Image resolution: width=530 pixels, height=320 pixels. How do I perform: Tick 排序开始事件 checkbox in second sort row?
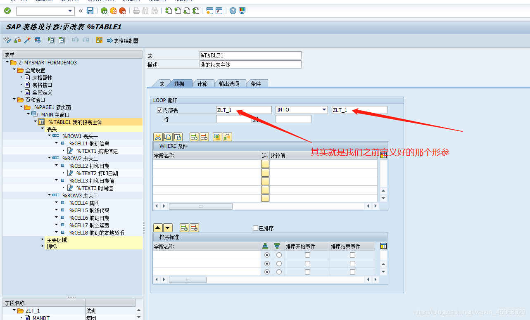point(307,263)
